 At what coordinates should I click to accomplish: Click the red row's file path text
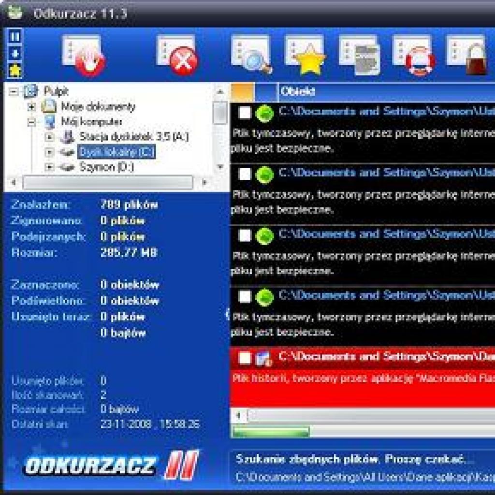(x=387, y=357)
